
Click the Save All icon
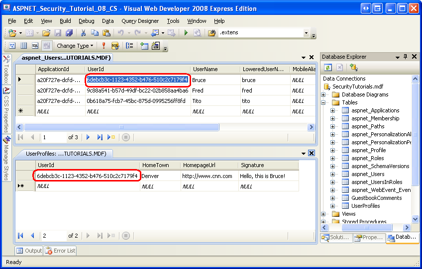coord(69,33)
